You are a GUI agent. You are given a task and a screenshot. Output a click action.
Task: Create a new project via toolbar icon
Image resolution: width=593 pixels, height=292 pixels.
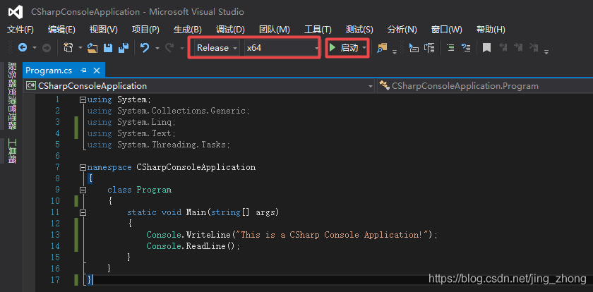tap(68, 47)
